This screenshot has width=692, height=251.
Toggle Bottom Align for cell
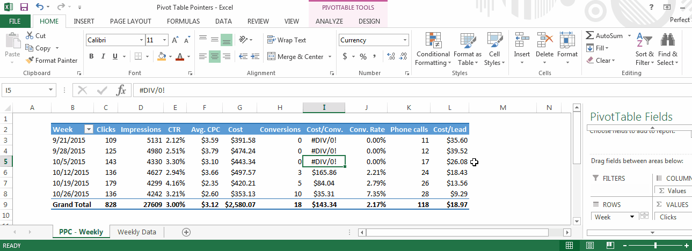(227, 40)
